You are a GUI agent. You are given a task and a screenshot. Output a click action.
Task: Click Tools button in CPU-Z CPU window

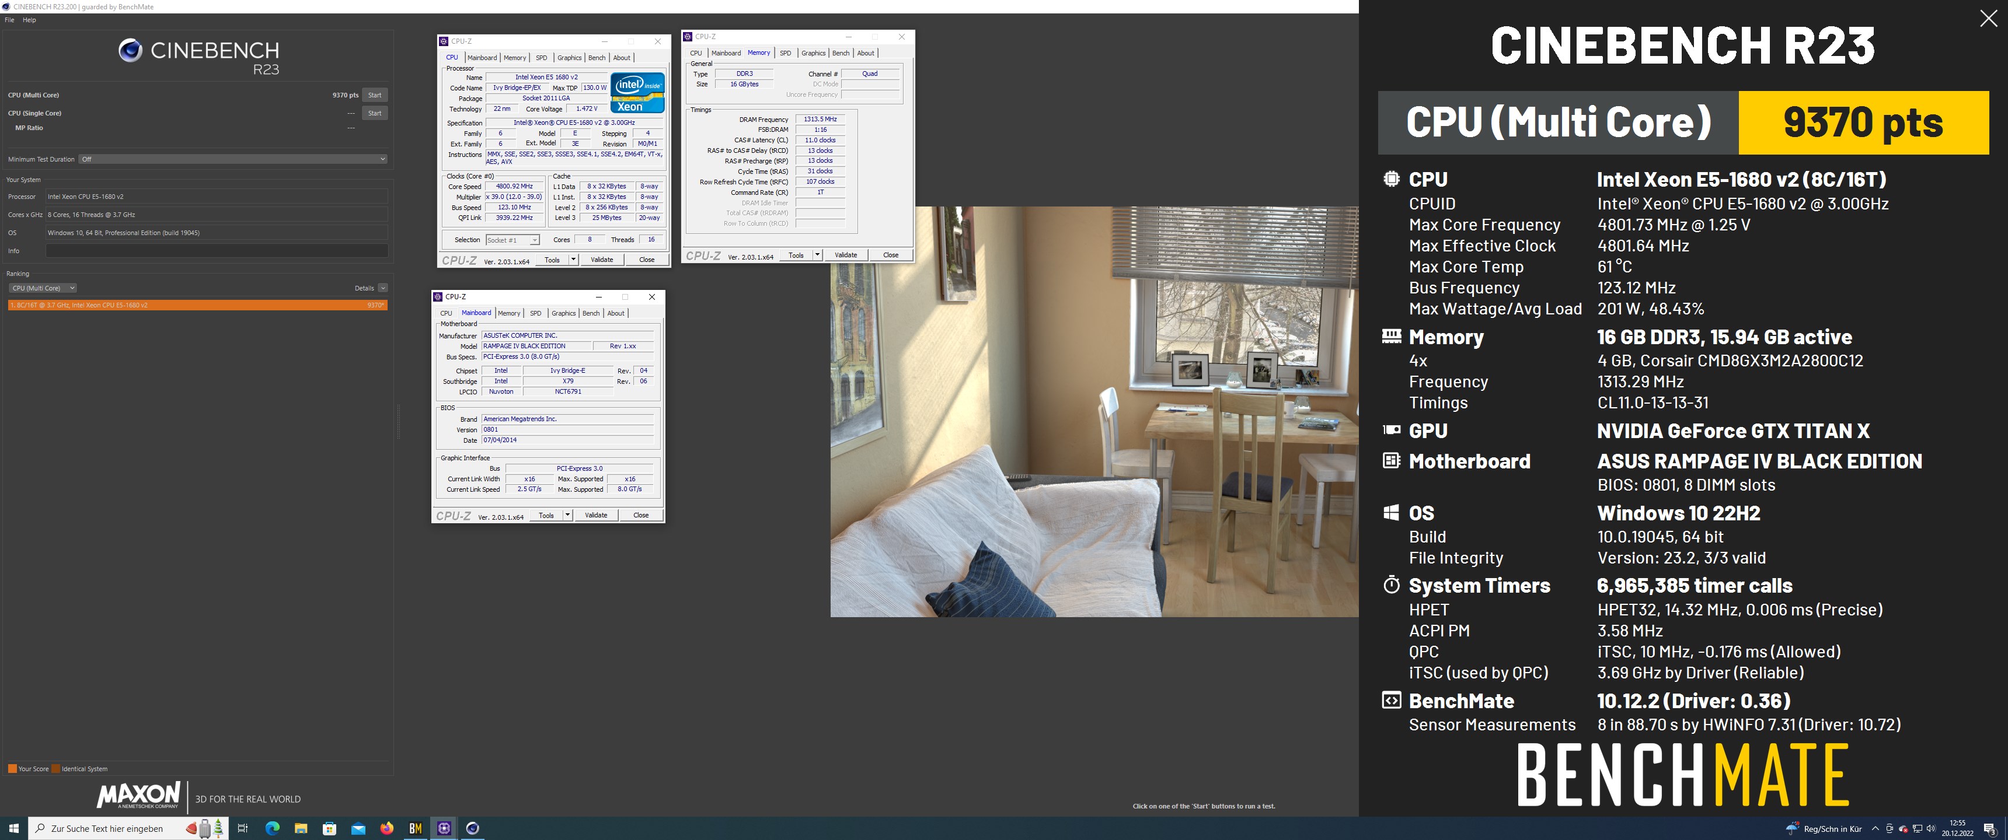click(x=552, y=260)
